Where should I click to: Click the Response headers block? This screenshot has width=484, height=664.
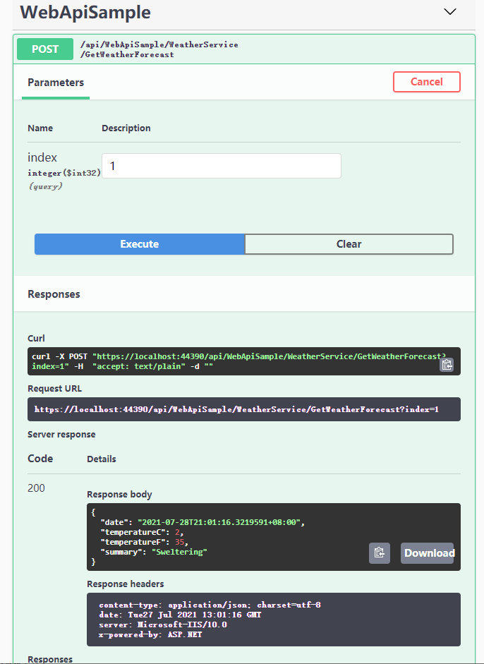tap(274, 619)
